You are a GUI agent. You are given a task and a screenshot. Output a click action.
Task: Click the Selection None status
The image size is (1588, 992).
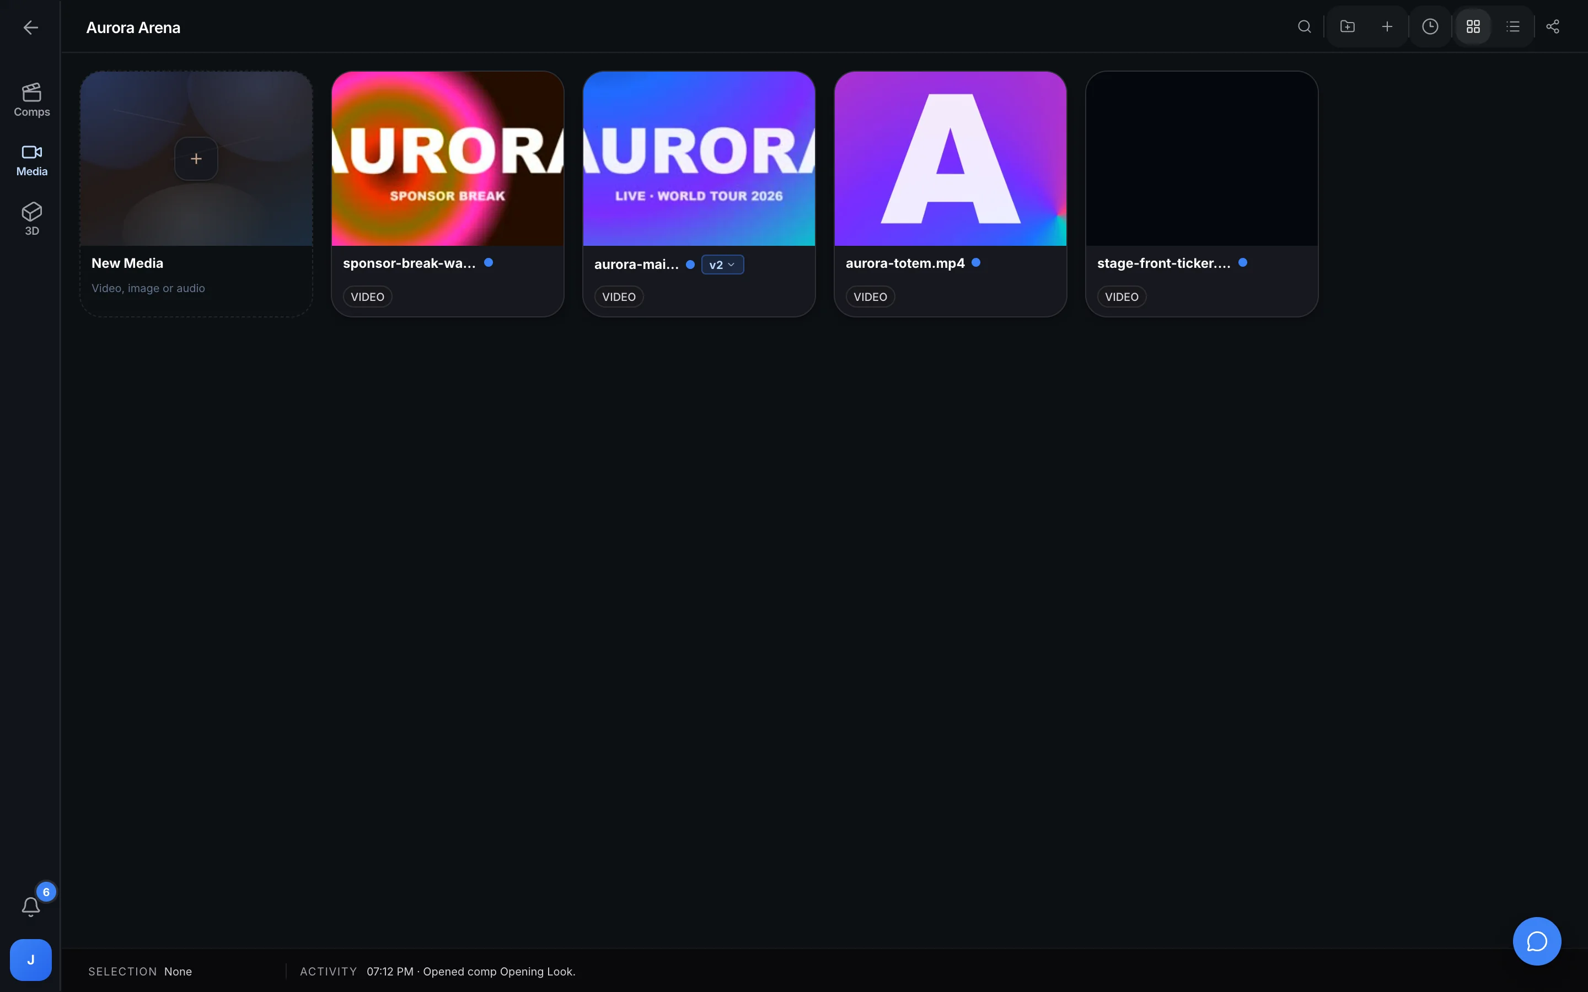140,972
